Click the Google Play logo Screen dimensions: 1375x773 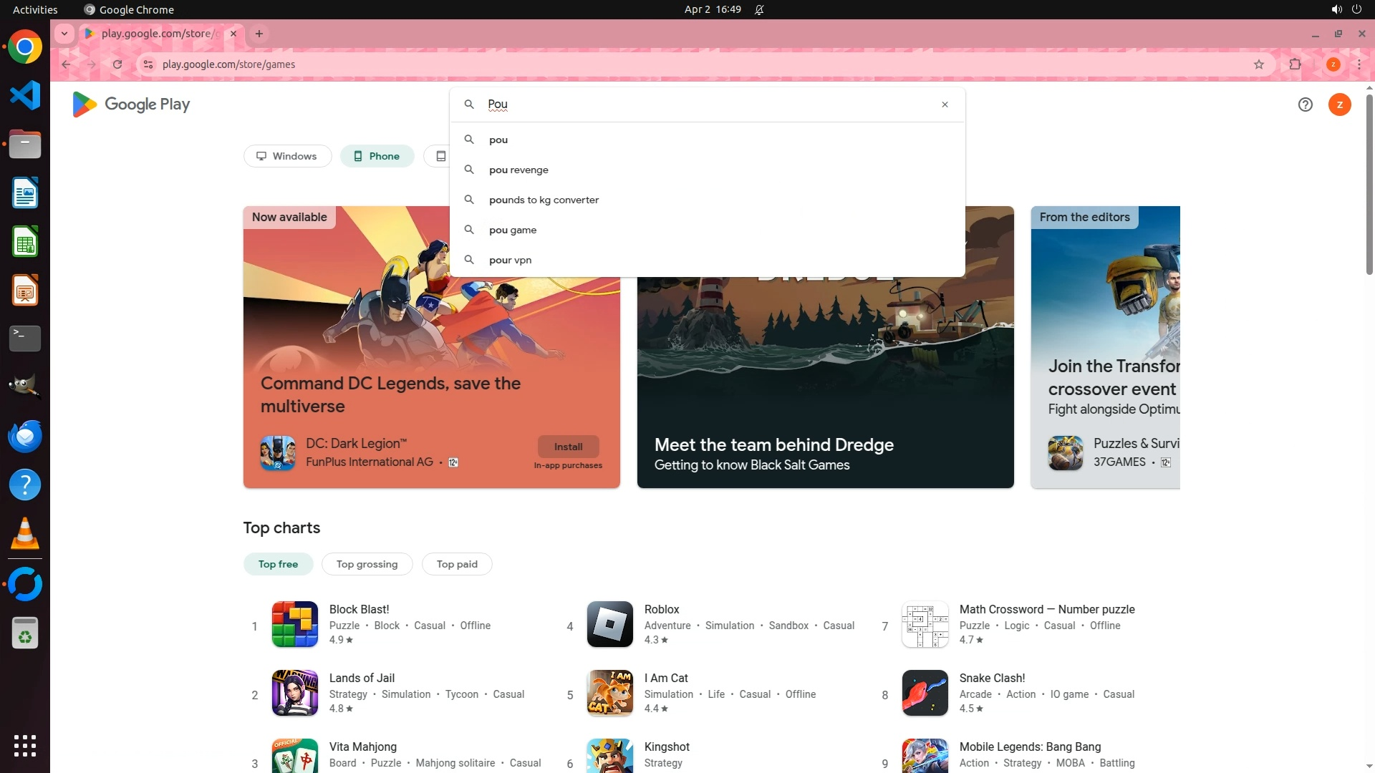(x=131, y=104)
